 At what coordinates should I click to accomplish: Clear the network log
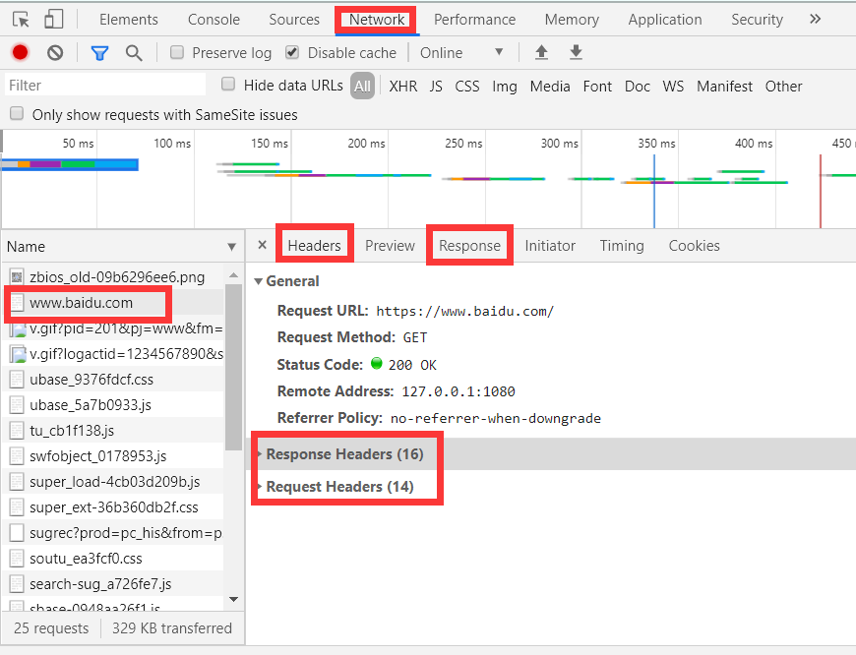55,53
